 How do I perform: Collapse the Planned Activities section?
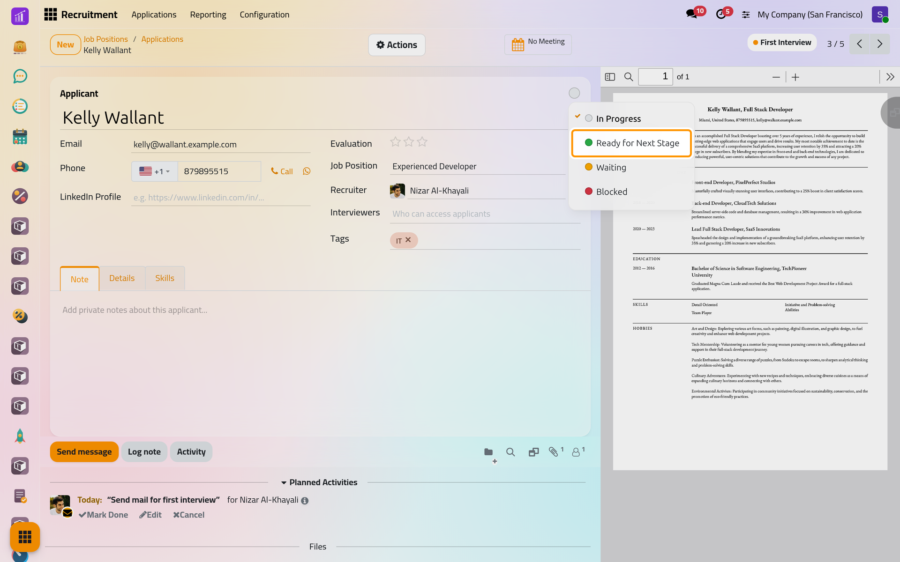point(319,482)
